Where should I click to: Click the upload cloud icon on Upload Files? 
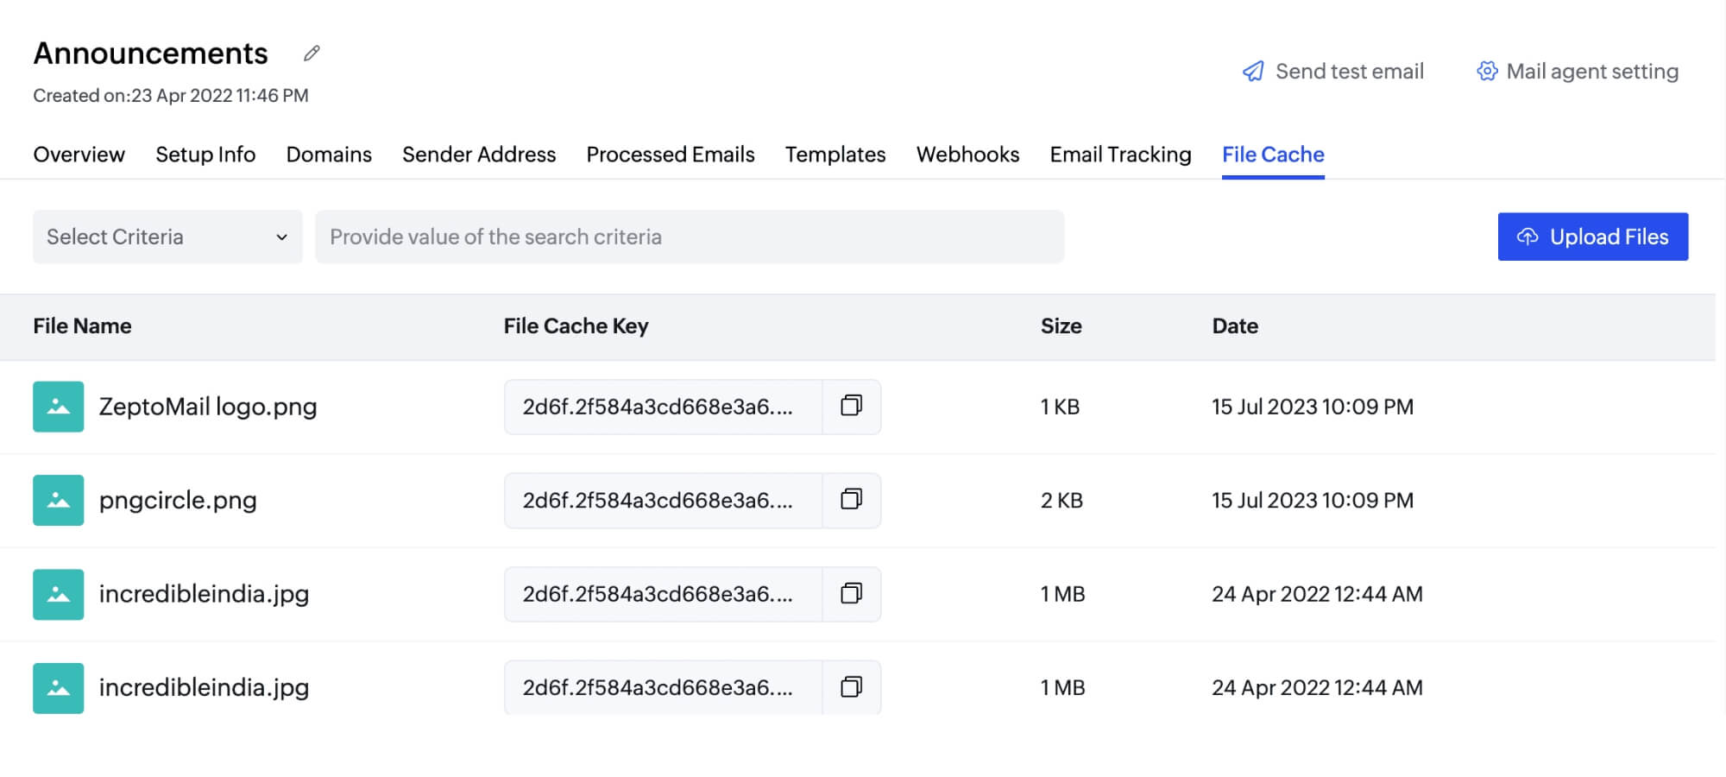click(x=1528, y=237)
